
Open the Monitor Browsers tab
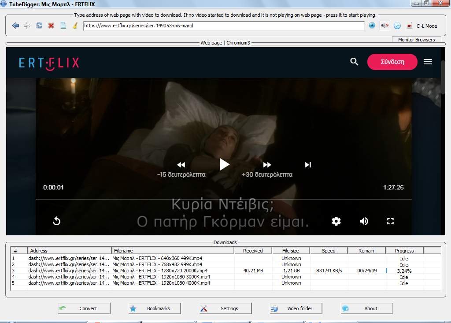point(416,40)
